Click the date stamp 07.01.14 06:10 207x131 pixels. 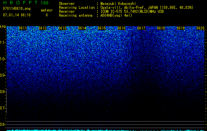pyautogui.click(x=17, y=15)
